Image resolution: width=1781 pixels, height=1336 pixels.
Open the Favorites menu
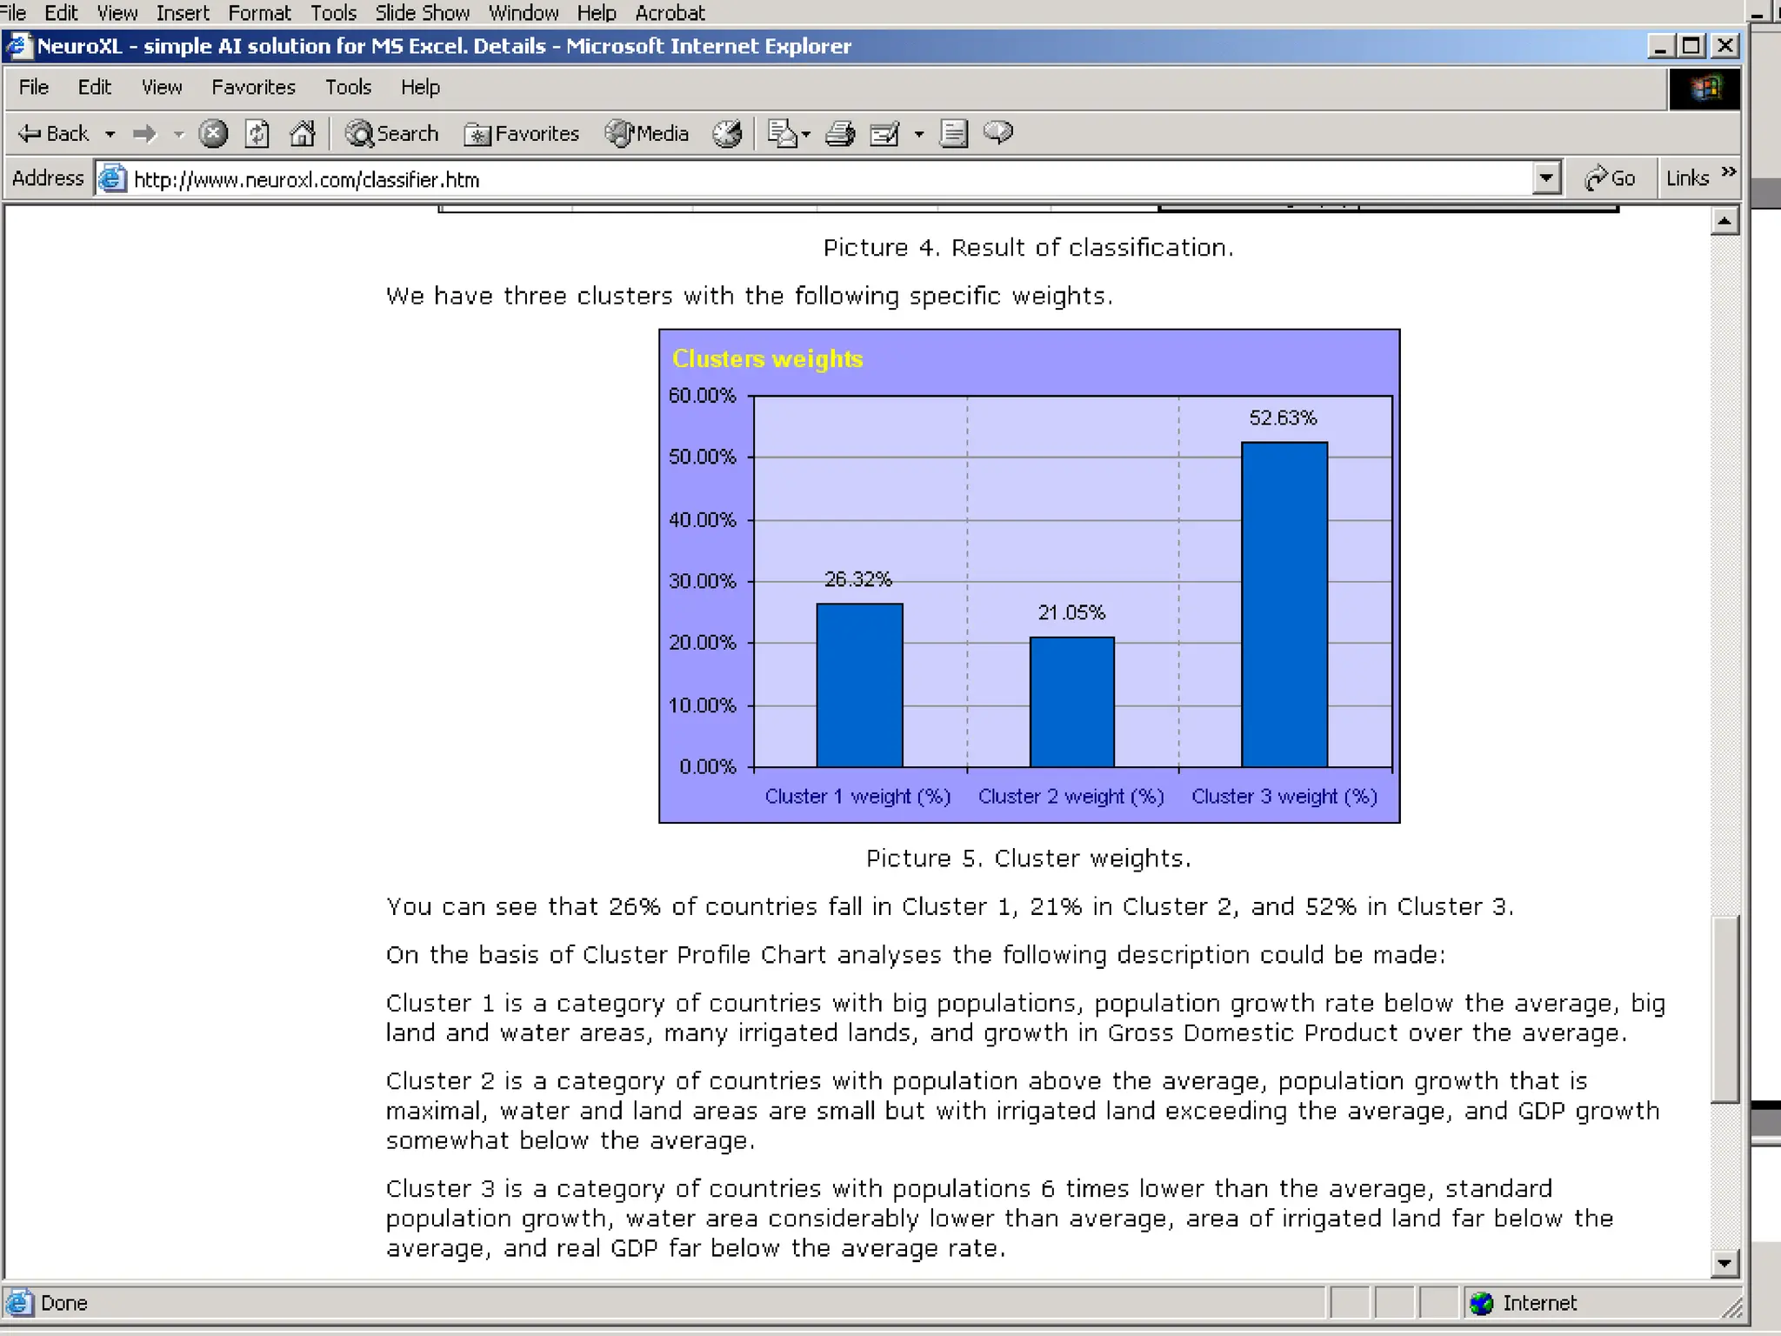[x=253, y=87]
